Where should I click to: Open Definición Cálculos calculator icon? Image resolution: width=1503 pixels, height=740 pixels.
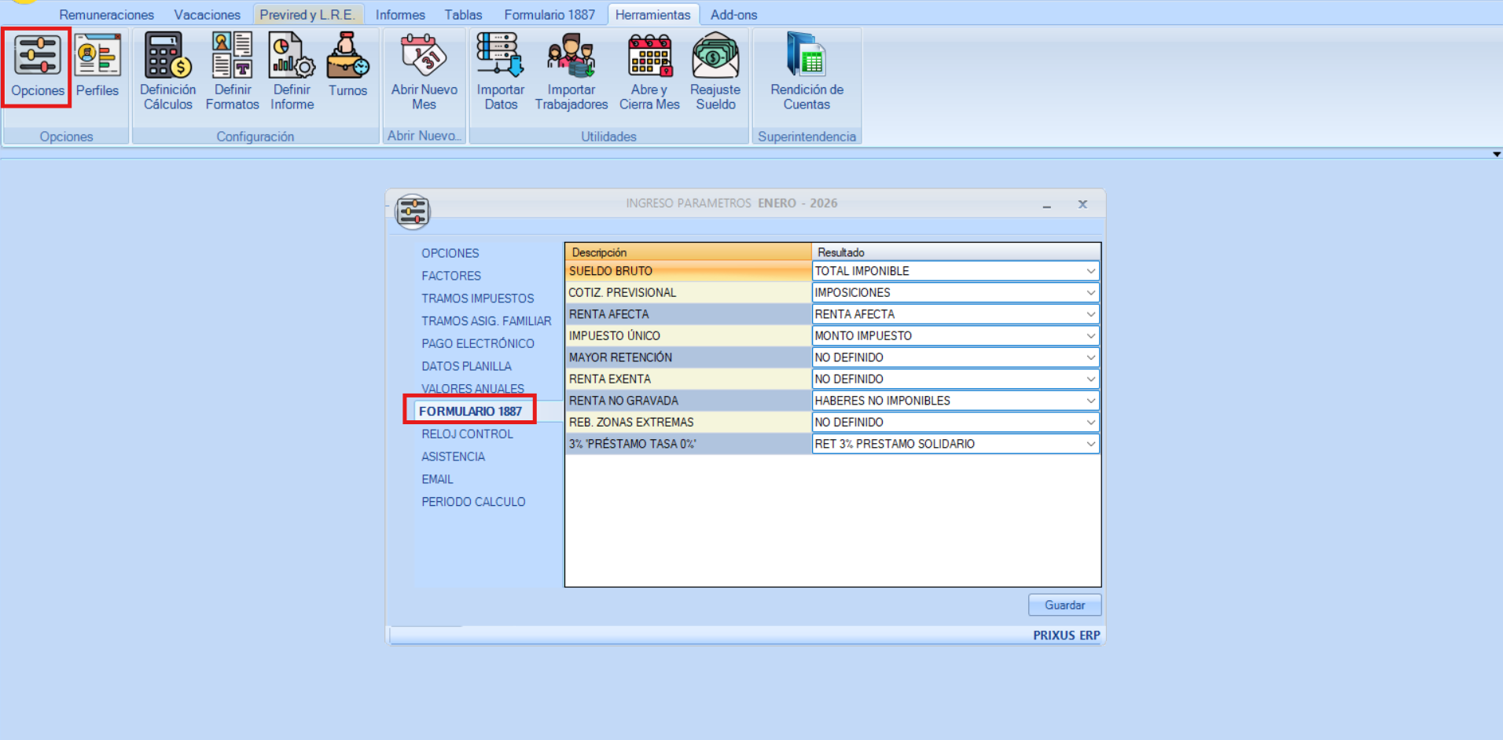167,57
